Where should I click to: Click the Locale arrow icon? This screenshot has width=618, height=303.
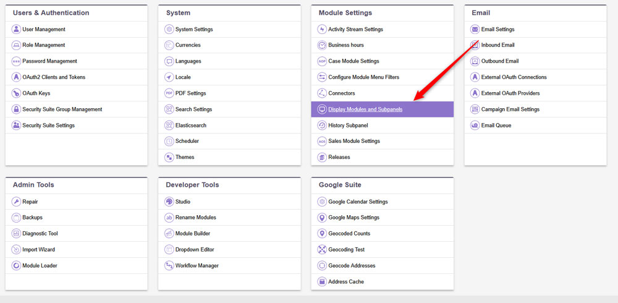[x=169, y=77]
